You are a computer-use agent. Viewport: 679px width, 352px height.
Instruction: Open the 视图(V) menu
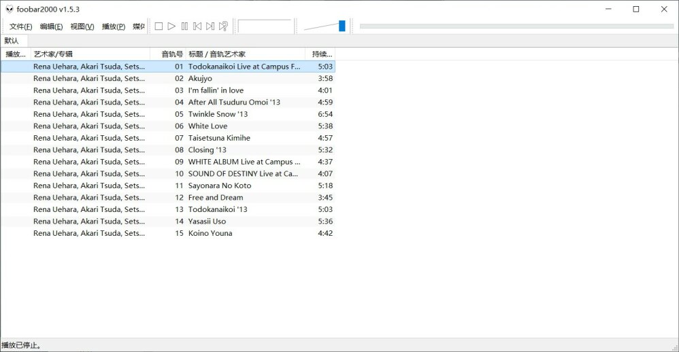(82, 27)
